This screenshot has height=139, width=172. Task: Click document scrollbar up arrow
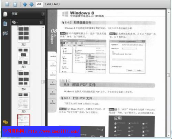pyautogui.click(x=169, y=12)
